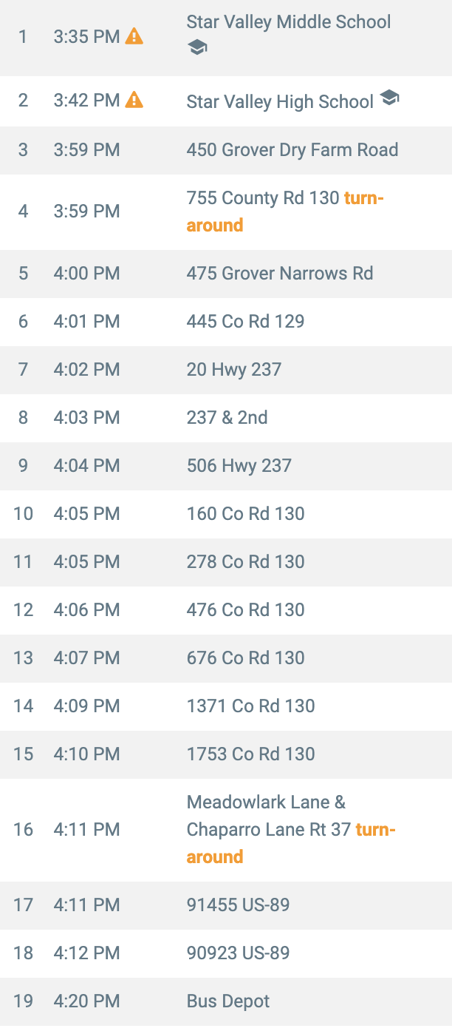Open the 445 Co Rd 129 stop
This screenshot has width=452, height=1031.
click(226, 322)
